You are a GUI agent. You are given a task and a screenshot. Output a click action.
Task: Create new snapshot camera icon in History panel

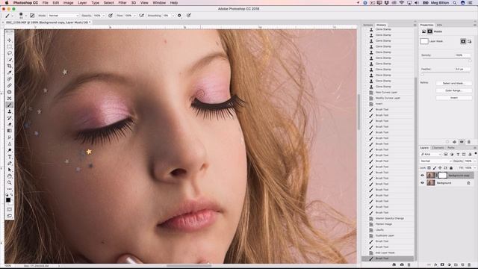click(x=402, y=265)
